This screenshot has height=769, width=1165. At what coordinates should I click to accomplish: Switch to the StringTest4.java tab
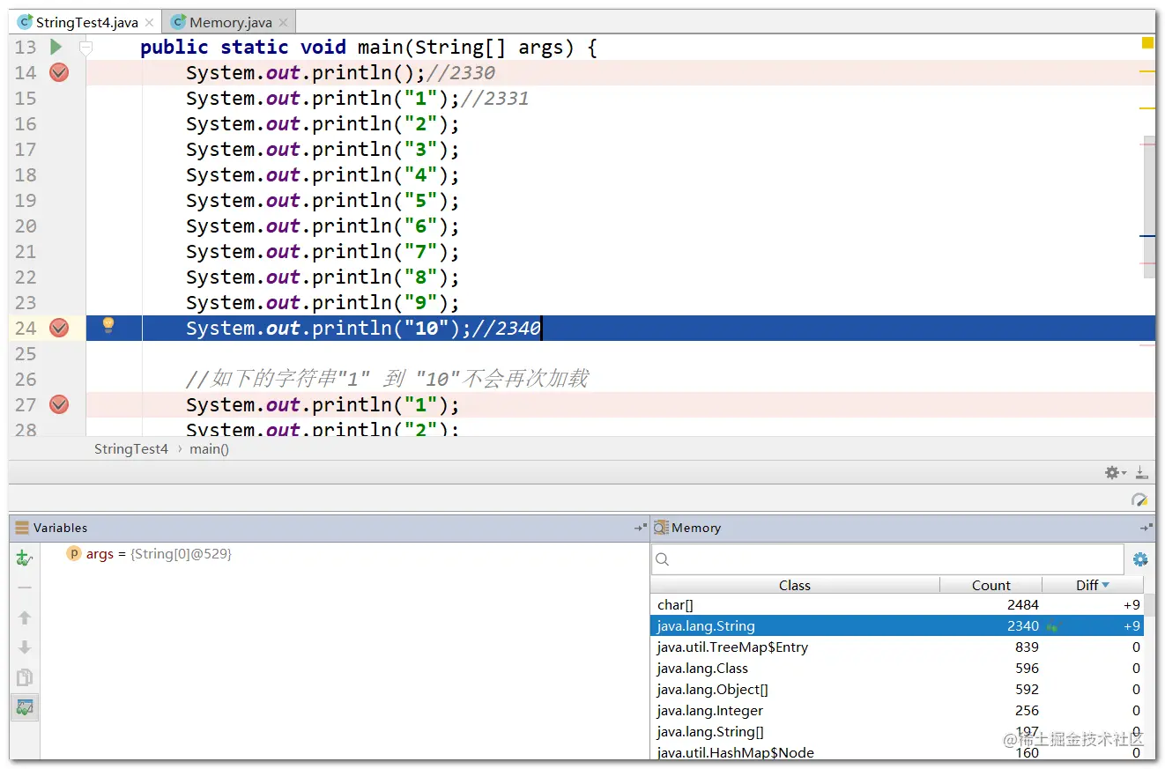(x=86, y=22)
